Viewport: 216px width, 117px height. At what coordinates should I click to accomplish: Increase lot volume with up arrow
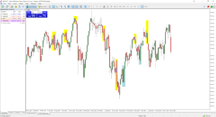[41, 12]
